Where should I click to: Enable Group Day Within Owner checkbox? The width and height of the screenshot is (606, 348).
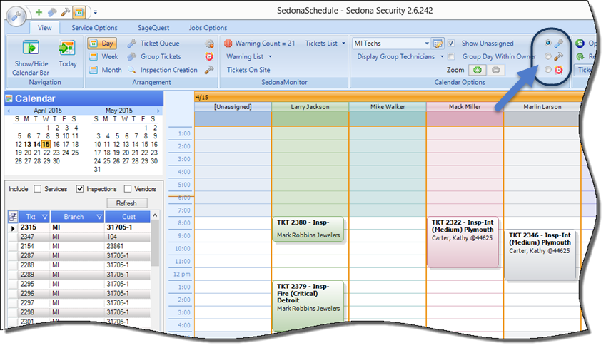pos(451,57)
